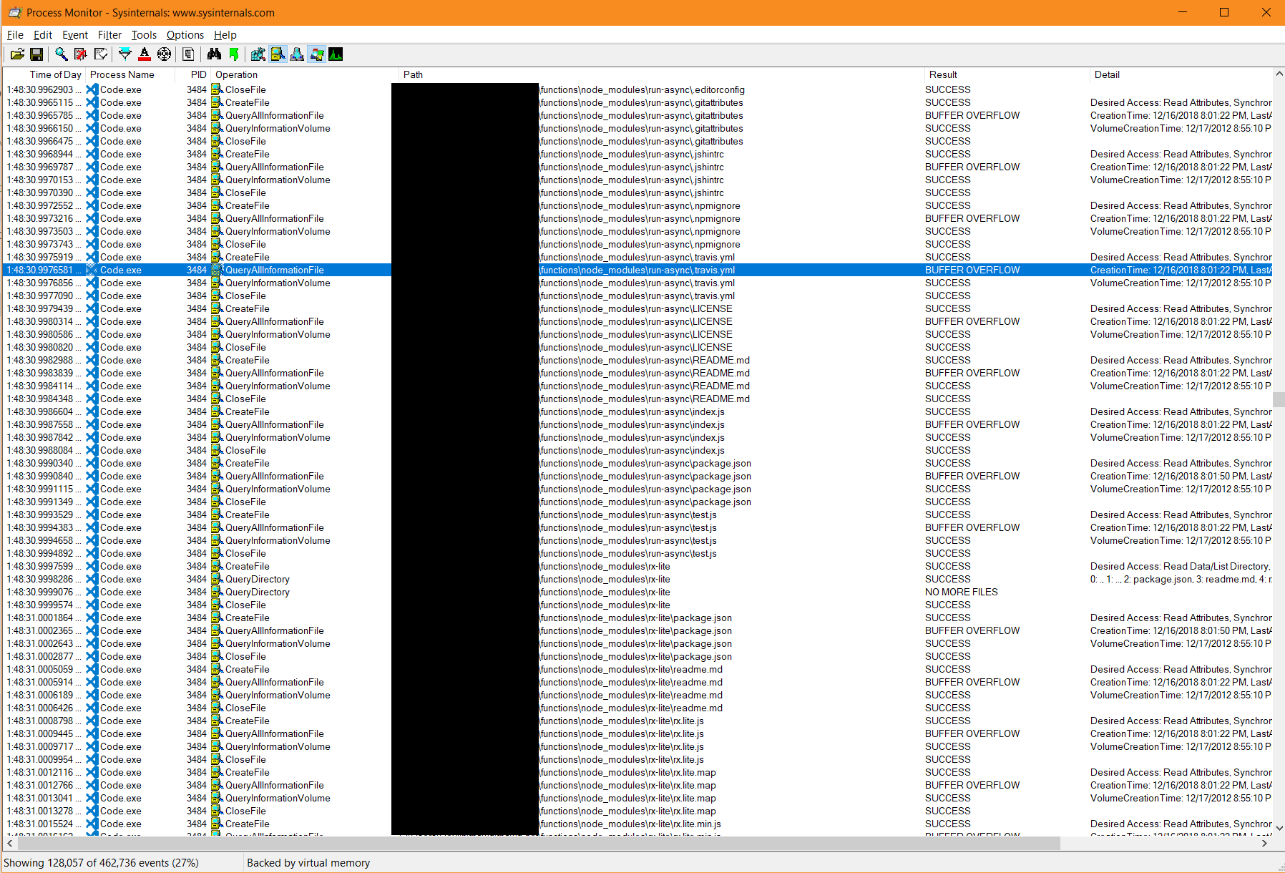Toggle Show Registry Activity
Viewport: 1285px width, 873px height.
[x=258, y=54]
